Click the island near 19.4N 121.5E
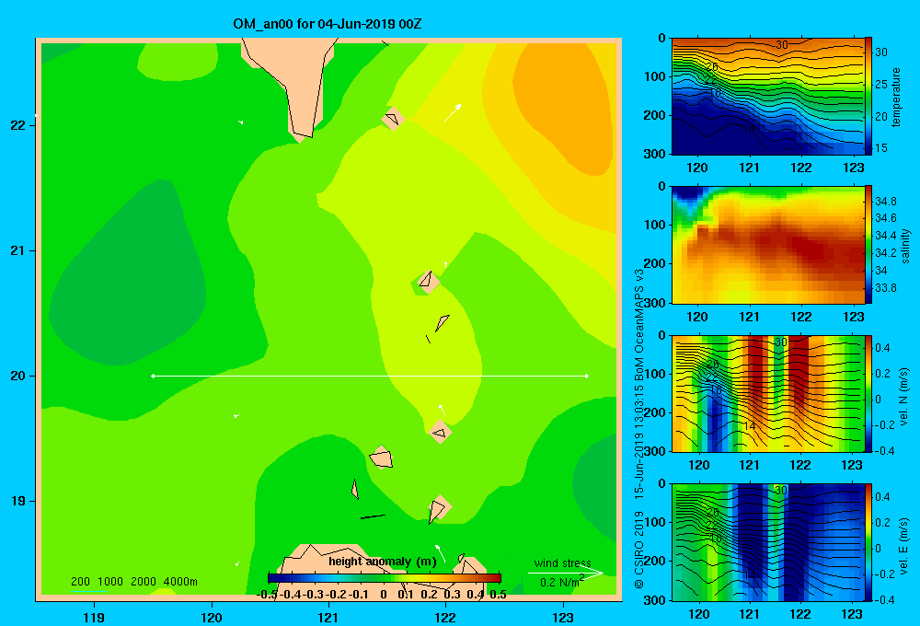The height and width of the screenshot is (626, 920). pyautogui.click(x=382, y=458)
